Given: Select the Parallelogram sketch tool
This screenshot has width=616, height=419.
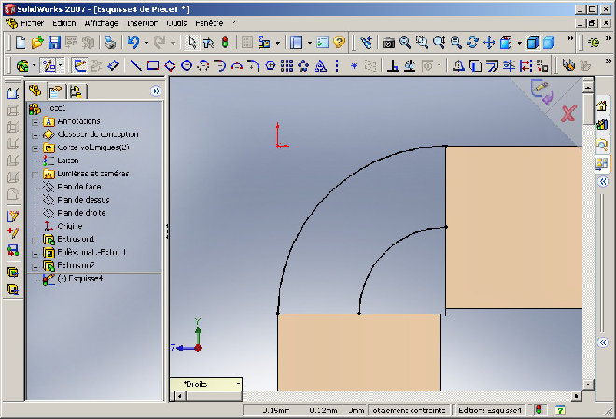Looking at the screenshot, I should (x=170, y=65).
